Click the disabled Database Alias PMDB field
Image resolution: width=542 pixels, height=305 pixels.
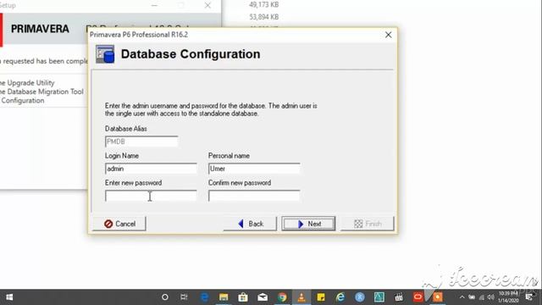[141, 141]
